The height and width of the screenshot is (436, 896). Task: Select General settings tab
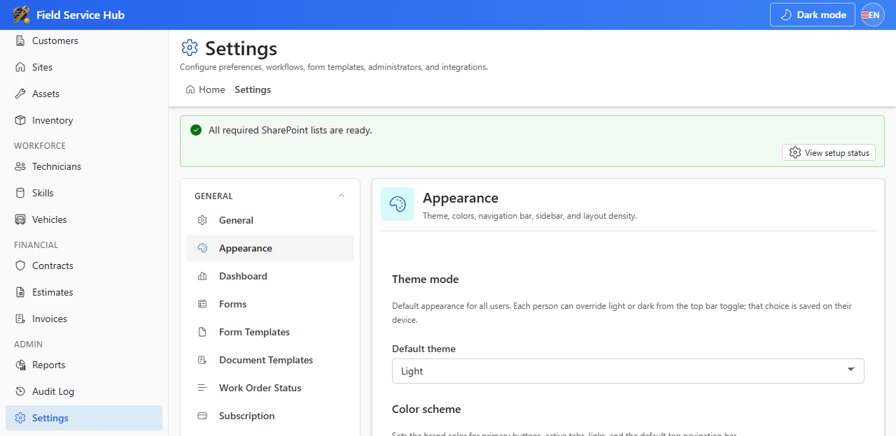point(270,220)
